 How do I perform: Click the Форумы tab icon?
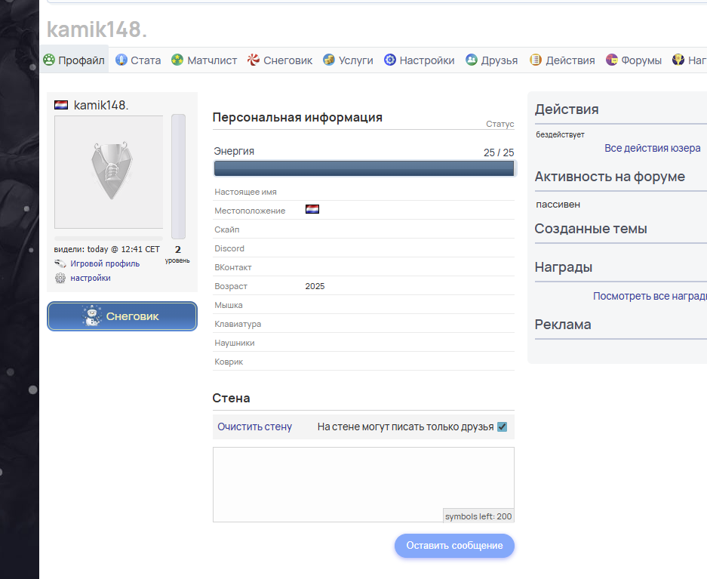(x=612, y=60)
